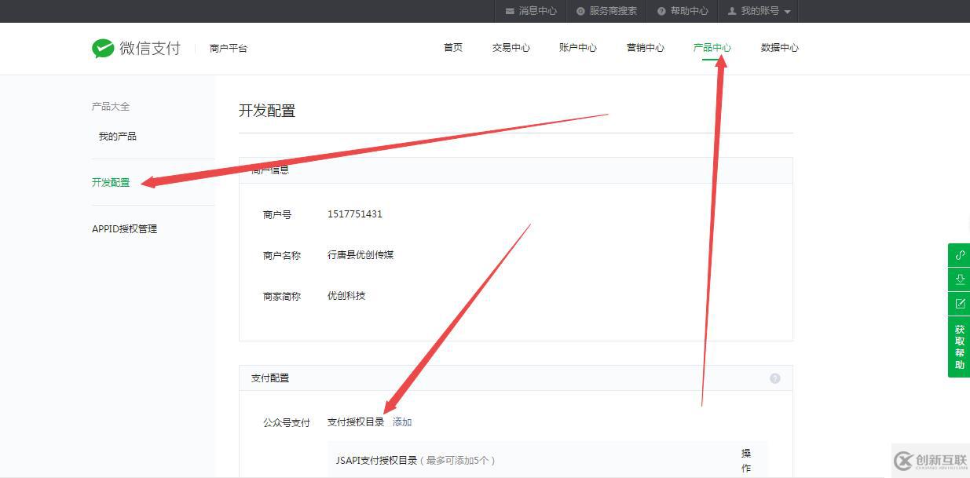970x478 pixels.
Task: Click the download icon in right green sidebar
Action: (959, 279)
